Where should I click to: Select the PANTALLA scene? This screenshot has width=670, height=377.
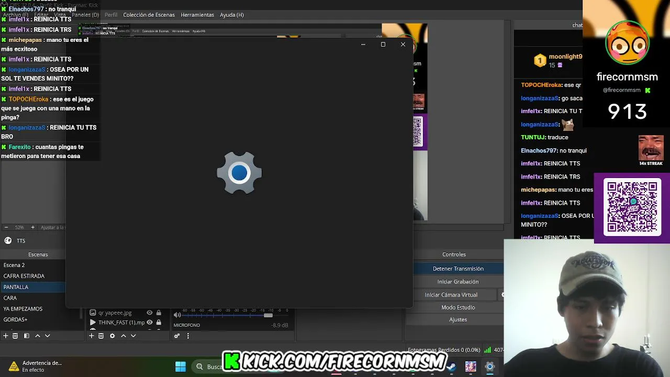pyautogui.click(x=33, y=287)
